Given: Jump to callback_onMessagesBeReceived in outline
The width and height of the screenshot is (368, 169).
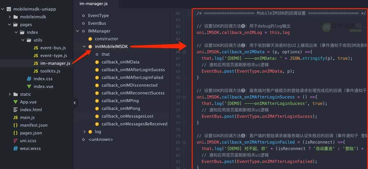Looking at the screenshot, I should (134, 124).
